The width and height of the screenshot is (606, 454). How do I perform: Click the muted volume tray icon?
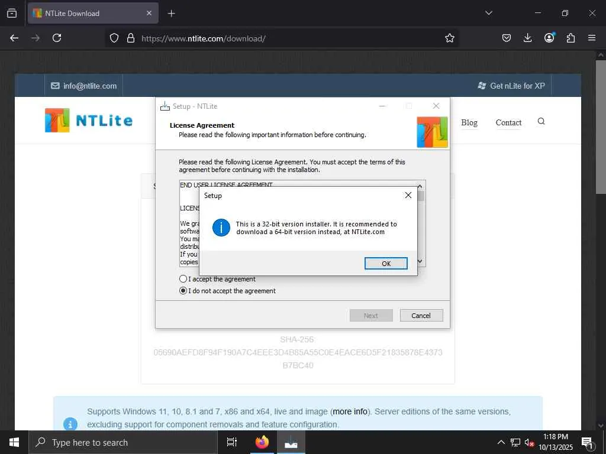pyautogui.click(x=529, y=442)
